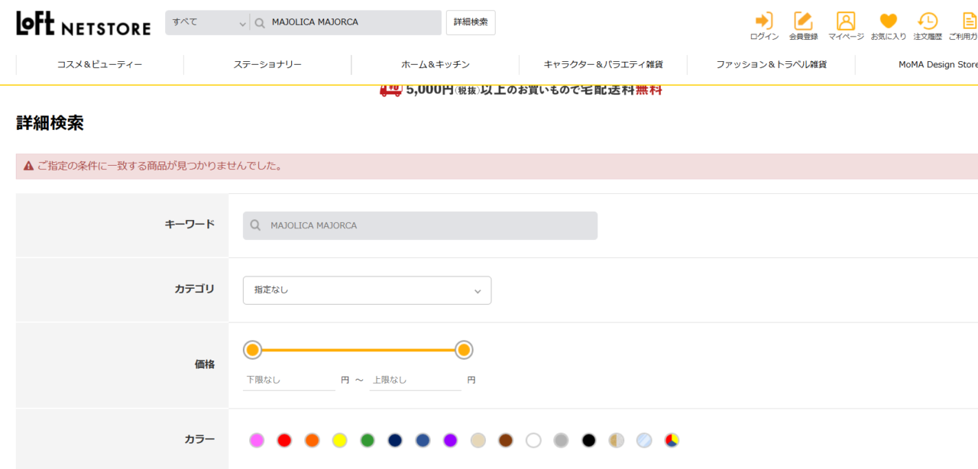Viewport: 978px width, 469px height.
Task: Open ステーショナリー menu
Action: pos(267,65)
